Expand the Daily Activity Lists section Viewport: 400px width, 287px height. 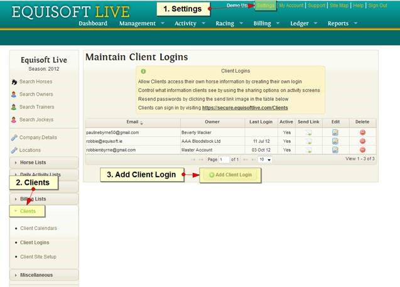pyautogui.click(x=44, y=174)
